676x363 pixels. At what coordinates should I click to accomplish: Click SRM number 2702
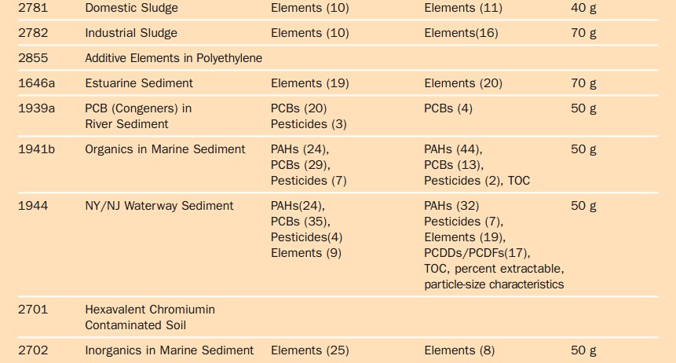tap(33, 350)
